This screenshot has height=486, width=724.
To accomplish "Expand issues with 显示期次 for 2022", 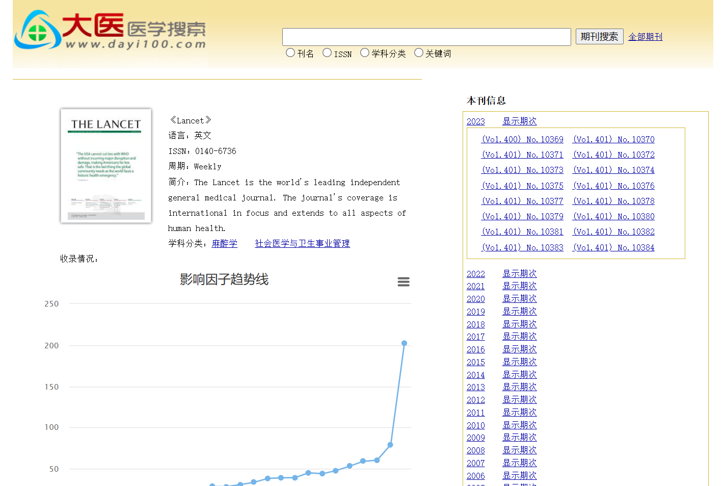I will coord(519,274).
